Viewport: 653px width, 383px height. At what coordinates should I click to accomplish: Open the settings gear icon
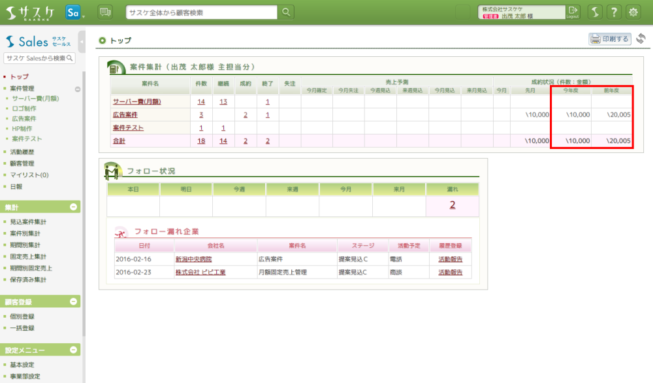point(633,12)
